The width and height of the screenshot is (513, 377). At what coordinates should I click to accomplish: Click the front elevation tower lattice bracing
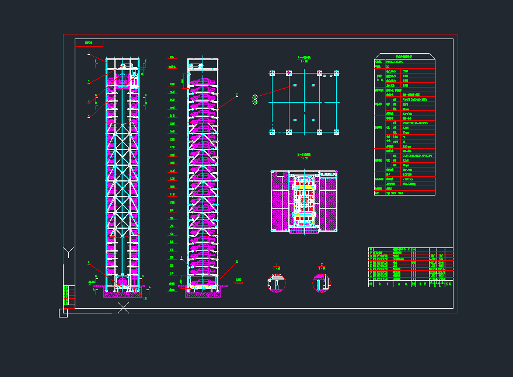click(x=123, y=175)
